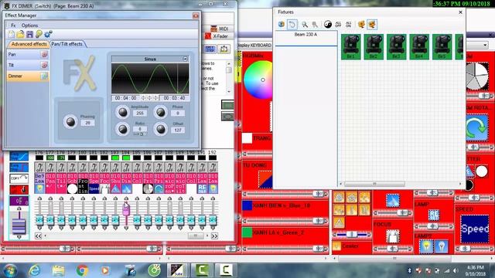This screenshot has width=495, height=278.
Task: Click the blue Speed button on the right panel
Action: point(474,229)
